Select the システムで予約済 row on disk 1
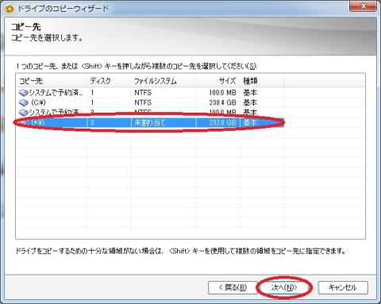This screenshot has width=381, height=304. [x=150, y=93]
